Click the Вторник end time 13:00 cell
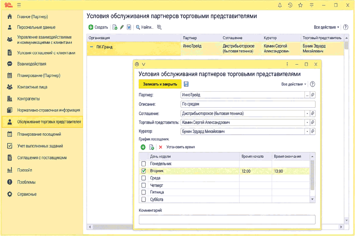The image size is (355, 236). click(x=291, y=171)
